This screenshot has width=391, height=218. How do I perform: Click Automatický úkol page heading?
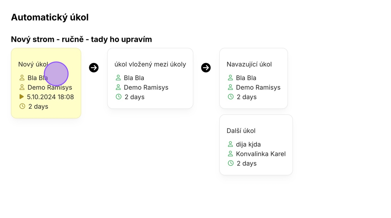coord(50,17)
